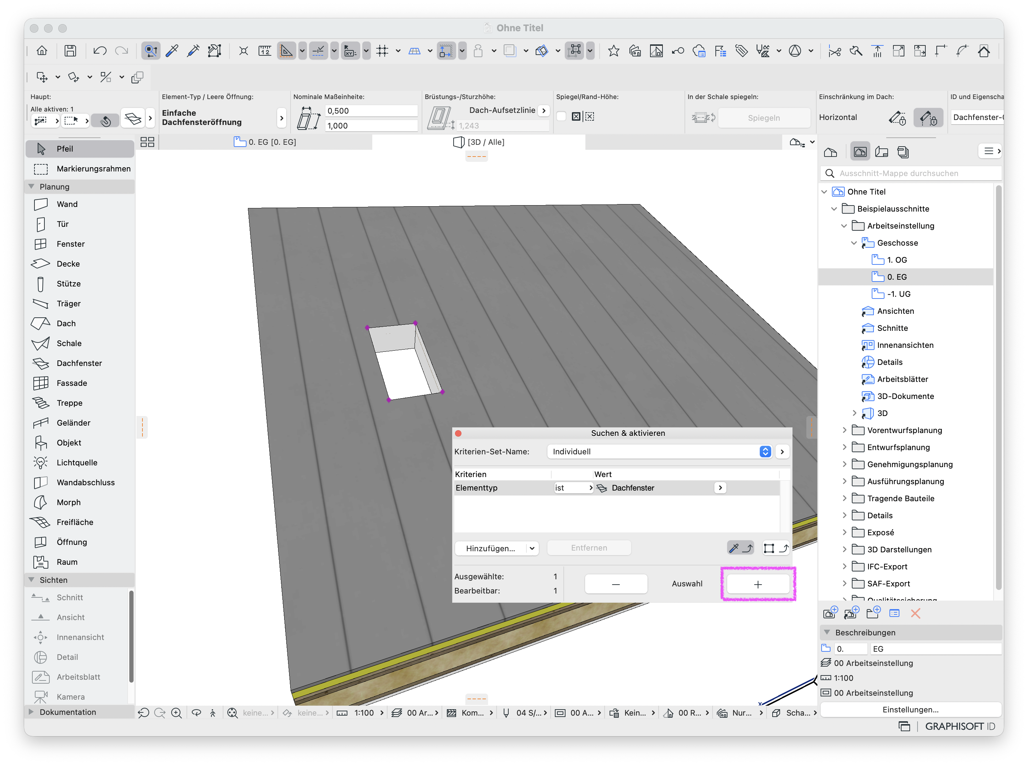Select the Geländer tool
Image resolution: width=1028 pixels, height=766 pixels.
80,423
